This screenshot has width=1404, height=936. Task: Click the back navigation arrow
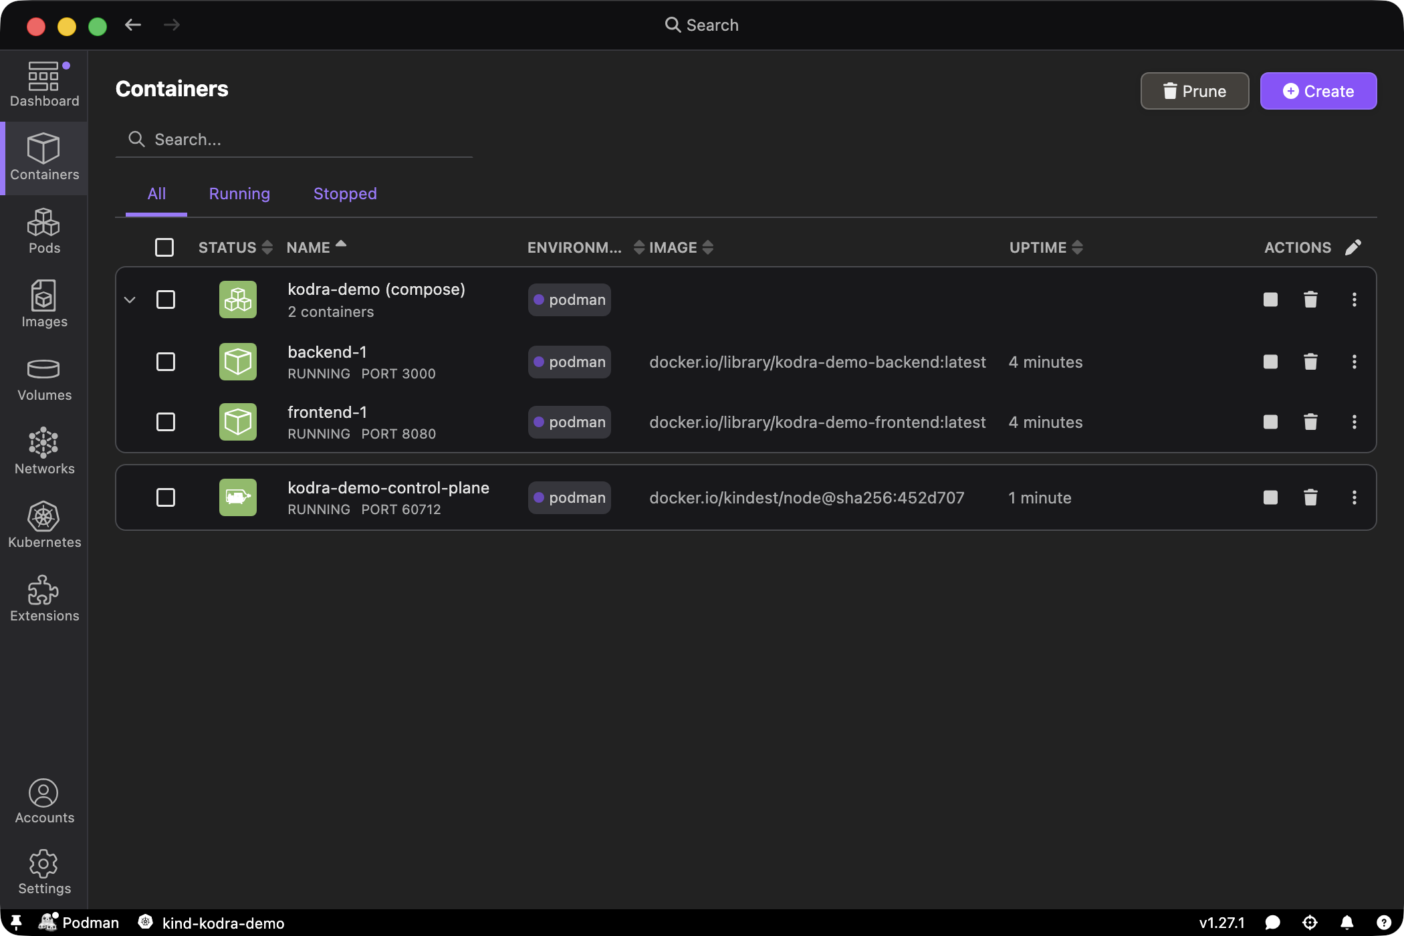[x=133, y=25]
